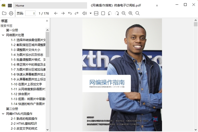This screenshot has height=132, width=198.
Task: Open bookmark 1-7 为图片部分区域加马赛克
Action: point(28,69)
